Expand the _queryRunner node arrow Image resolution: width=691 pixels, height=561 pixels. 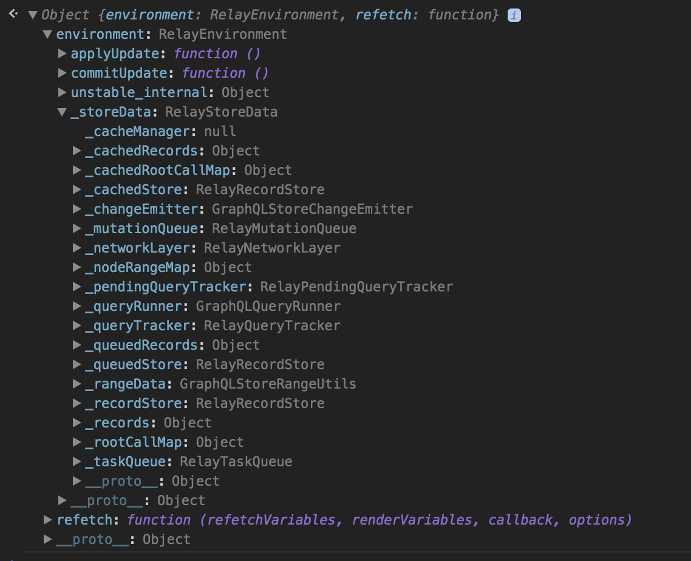click(x=77, y=306)
